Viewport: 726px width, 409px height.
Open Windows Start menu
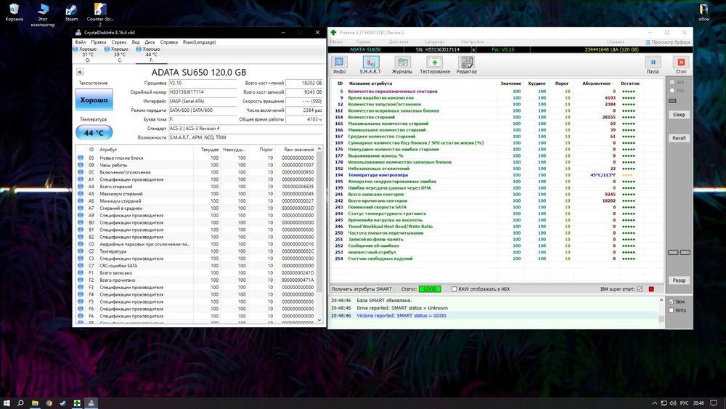point(7,403)
